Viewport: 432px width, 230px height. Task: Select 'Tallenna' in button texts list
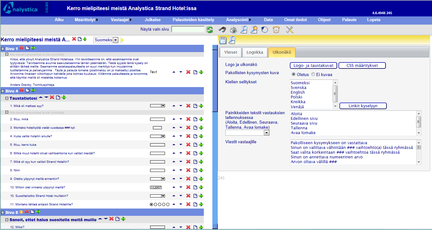pos(299,128)
